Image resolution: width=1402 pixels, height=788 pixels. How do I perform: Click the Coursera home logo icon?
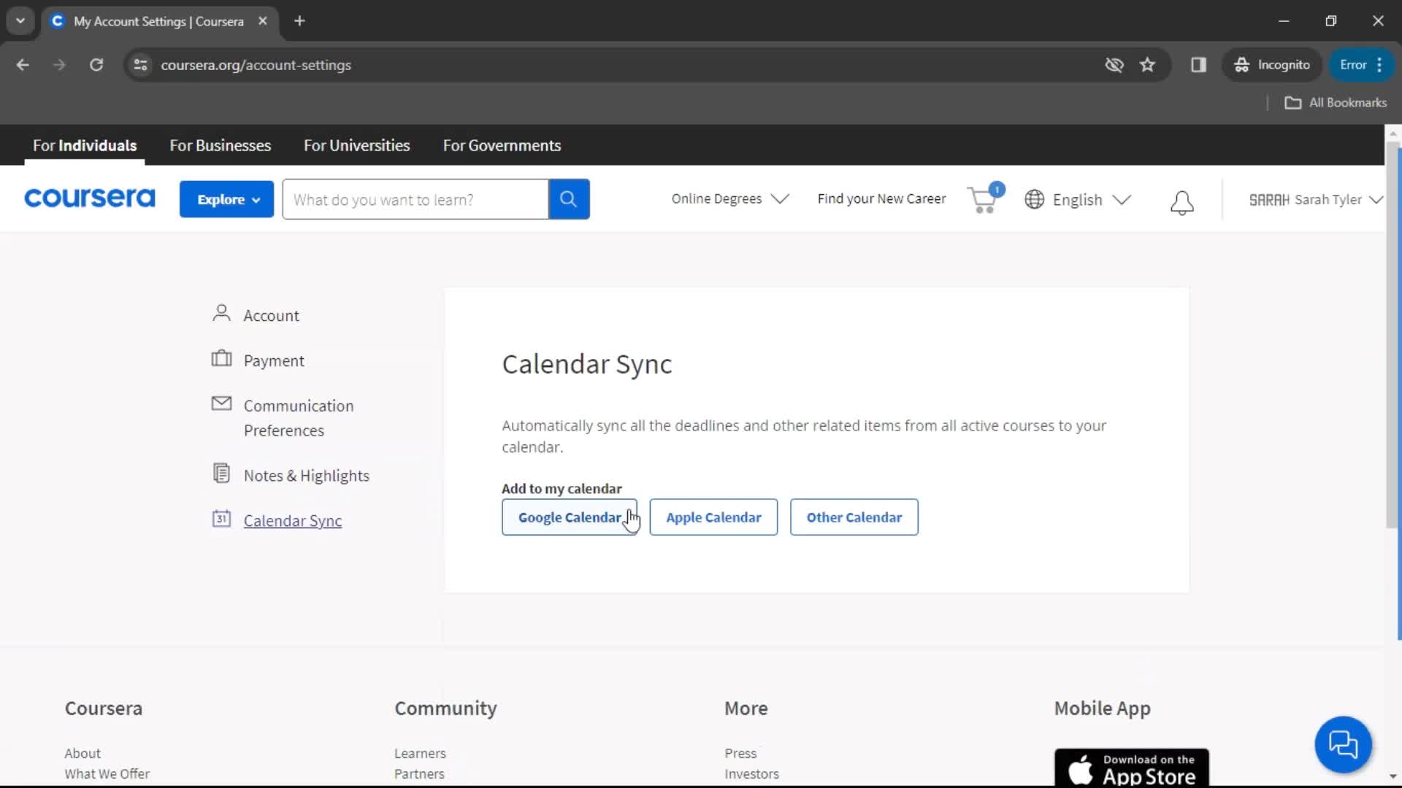point(88,199)
